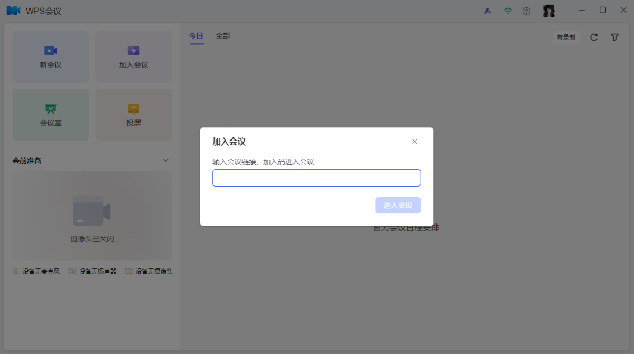Screen dimensions: 634x354
Task: Open the user avatar profile
Action: pyautogui.click(x=549, y=11)
